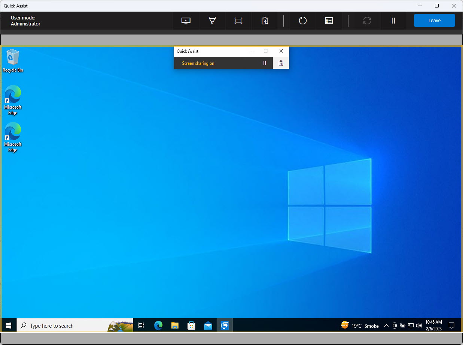Screen dimensions: 463x345
Task: Click the Screen sharing on label
Action: point(198,63)
